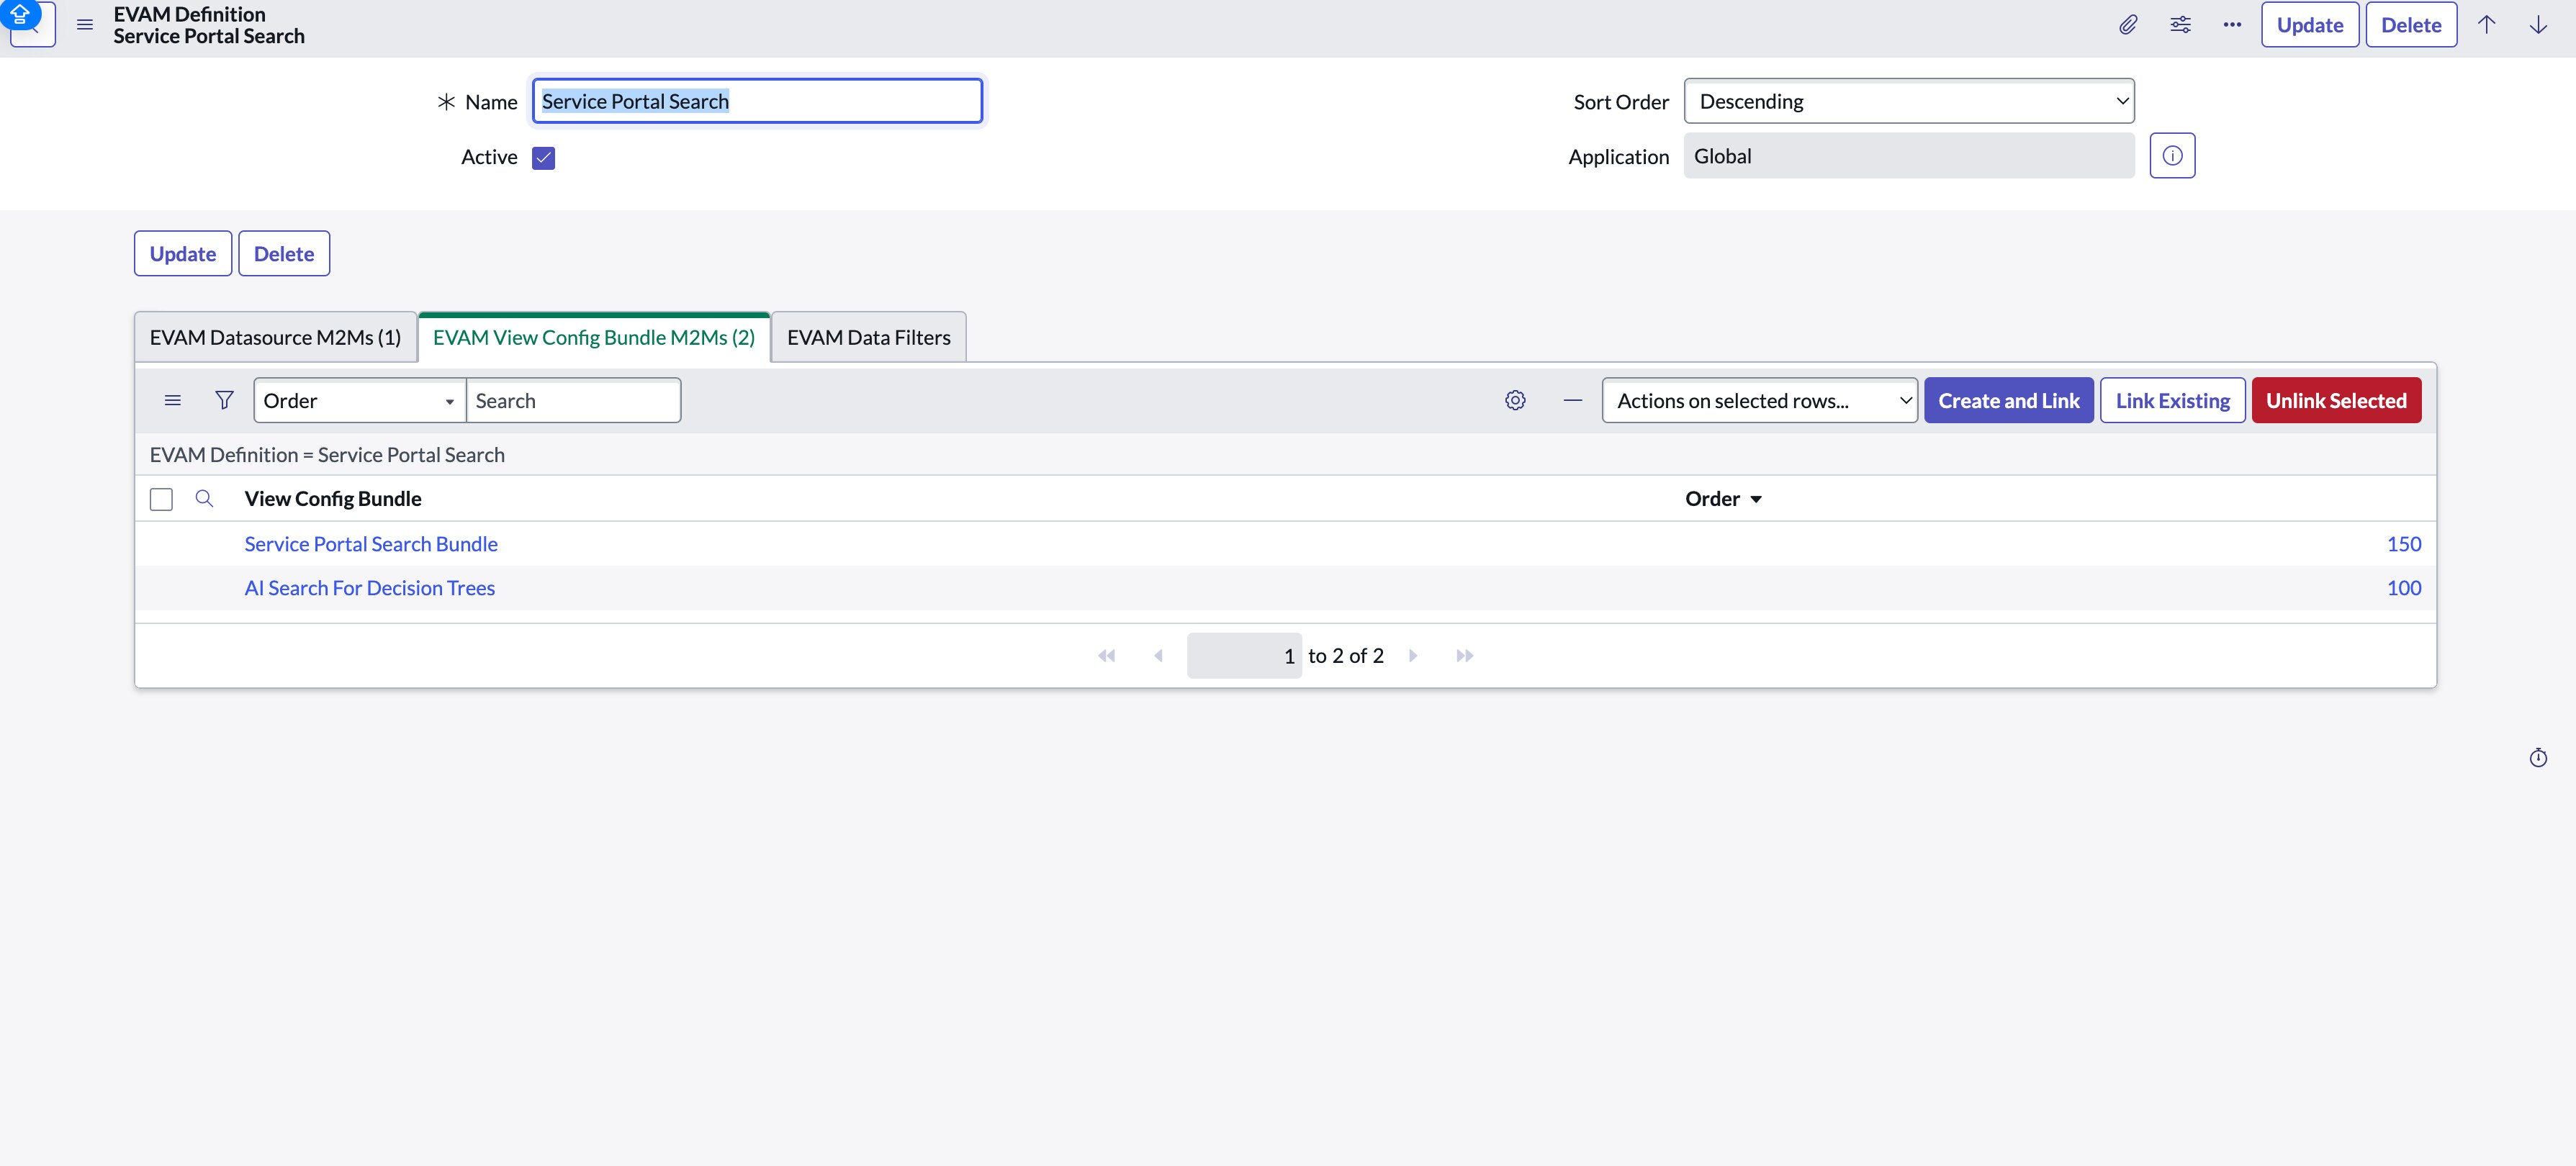The width and height of the screenshot is (2576, 1166).
Task: Go to next page of list
Action: tap(1413, 656)
